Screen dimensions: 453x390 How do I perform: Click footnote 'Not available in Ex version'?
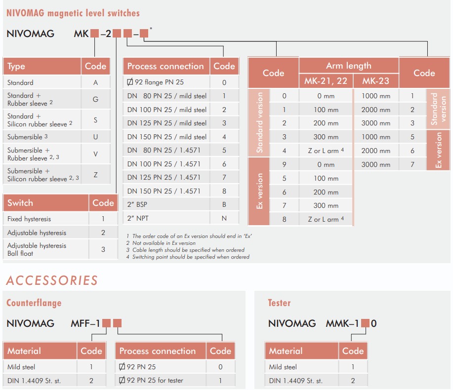pos(161,243)
